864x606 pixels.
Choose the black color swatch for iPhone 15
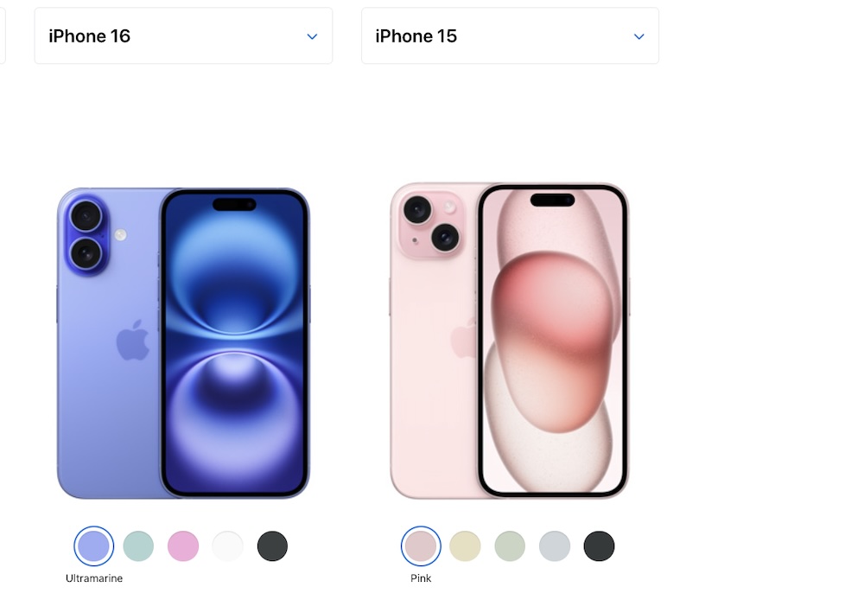pyautogui.click(x=599, y=545)
